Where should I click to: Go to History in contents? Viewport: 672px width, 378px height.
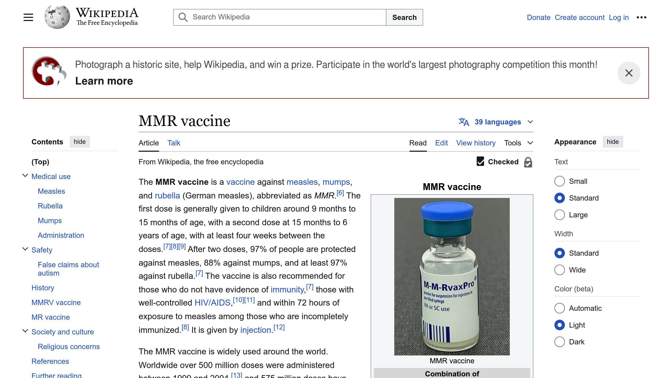click(43, 288)
